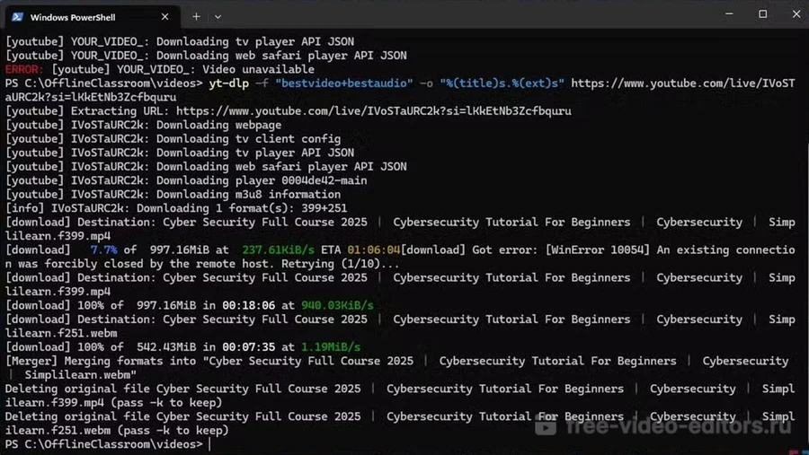Click the 237.61KiB/s speed value
This screenshot has height=455, width=809.
(x=278, y=249)
